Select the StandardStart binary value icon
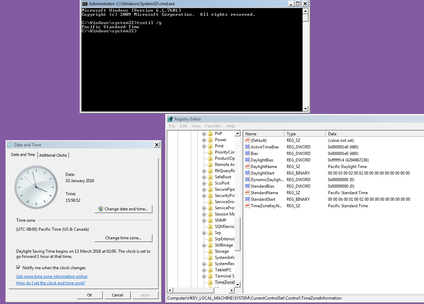This screenshot has height=304, width=424. pyautogui.click(x=247, y=199)
